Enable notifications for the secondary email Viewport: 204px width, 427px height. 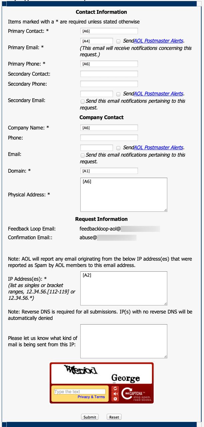click(82, 101)
